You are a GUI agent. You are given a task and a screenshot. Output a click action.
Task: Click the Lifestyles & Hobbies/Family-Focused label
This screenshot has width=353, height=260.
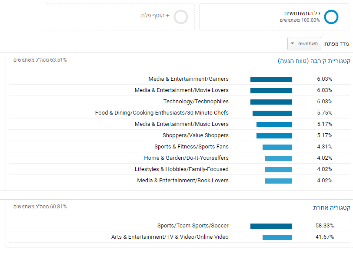tap(181, 169)
